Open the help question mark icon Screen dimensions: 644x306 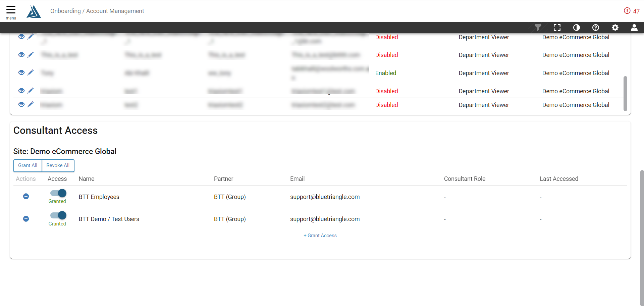(596, 28)
